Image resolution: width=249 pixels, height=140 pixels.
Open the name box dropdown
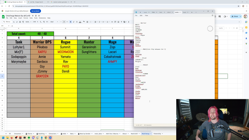(x=9, y=26)
